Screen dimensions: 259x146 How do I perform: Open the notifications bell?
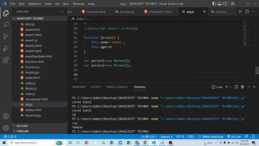click(x=253, y=137)
